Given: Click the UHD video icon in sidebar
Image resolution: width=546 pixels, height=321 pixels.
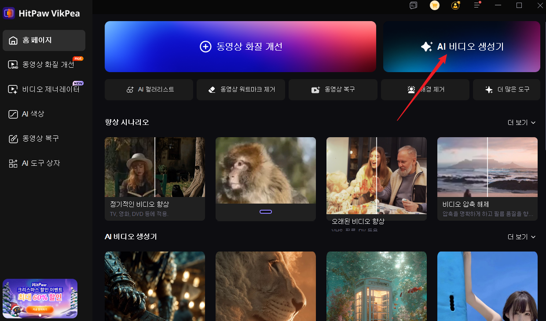Looking at the screenshot, I should [x=13, y=65].
